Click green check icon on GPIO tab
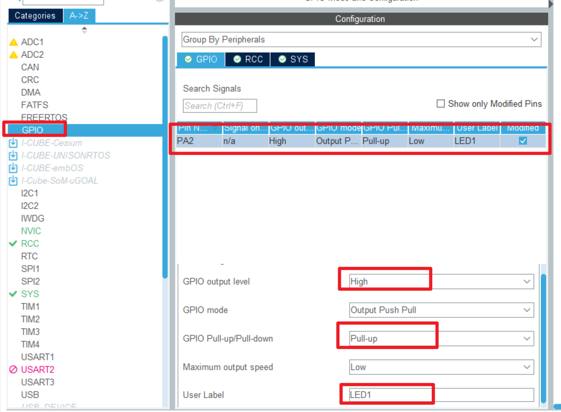561x412 pixels. click(188, 59)
